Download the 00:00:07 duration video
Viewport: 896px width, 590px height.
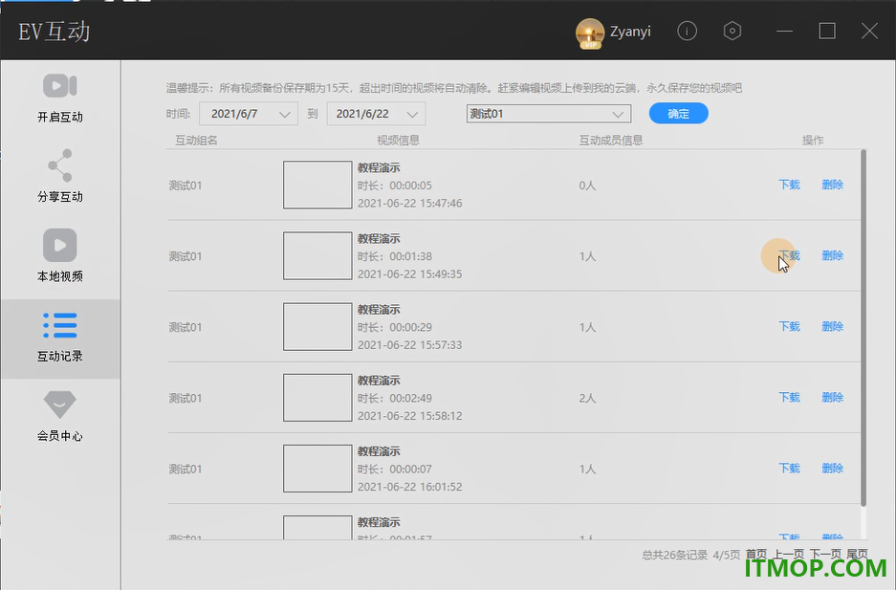pos(789,468)
